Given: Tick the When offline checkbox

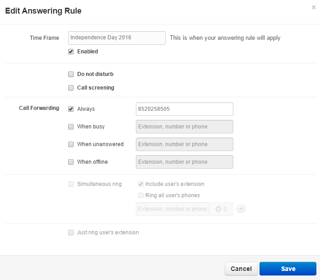Looking at the screenshot, I should click(x=71, y=162).
